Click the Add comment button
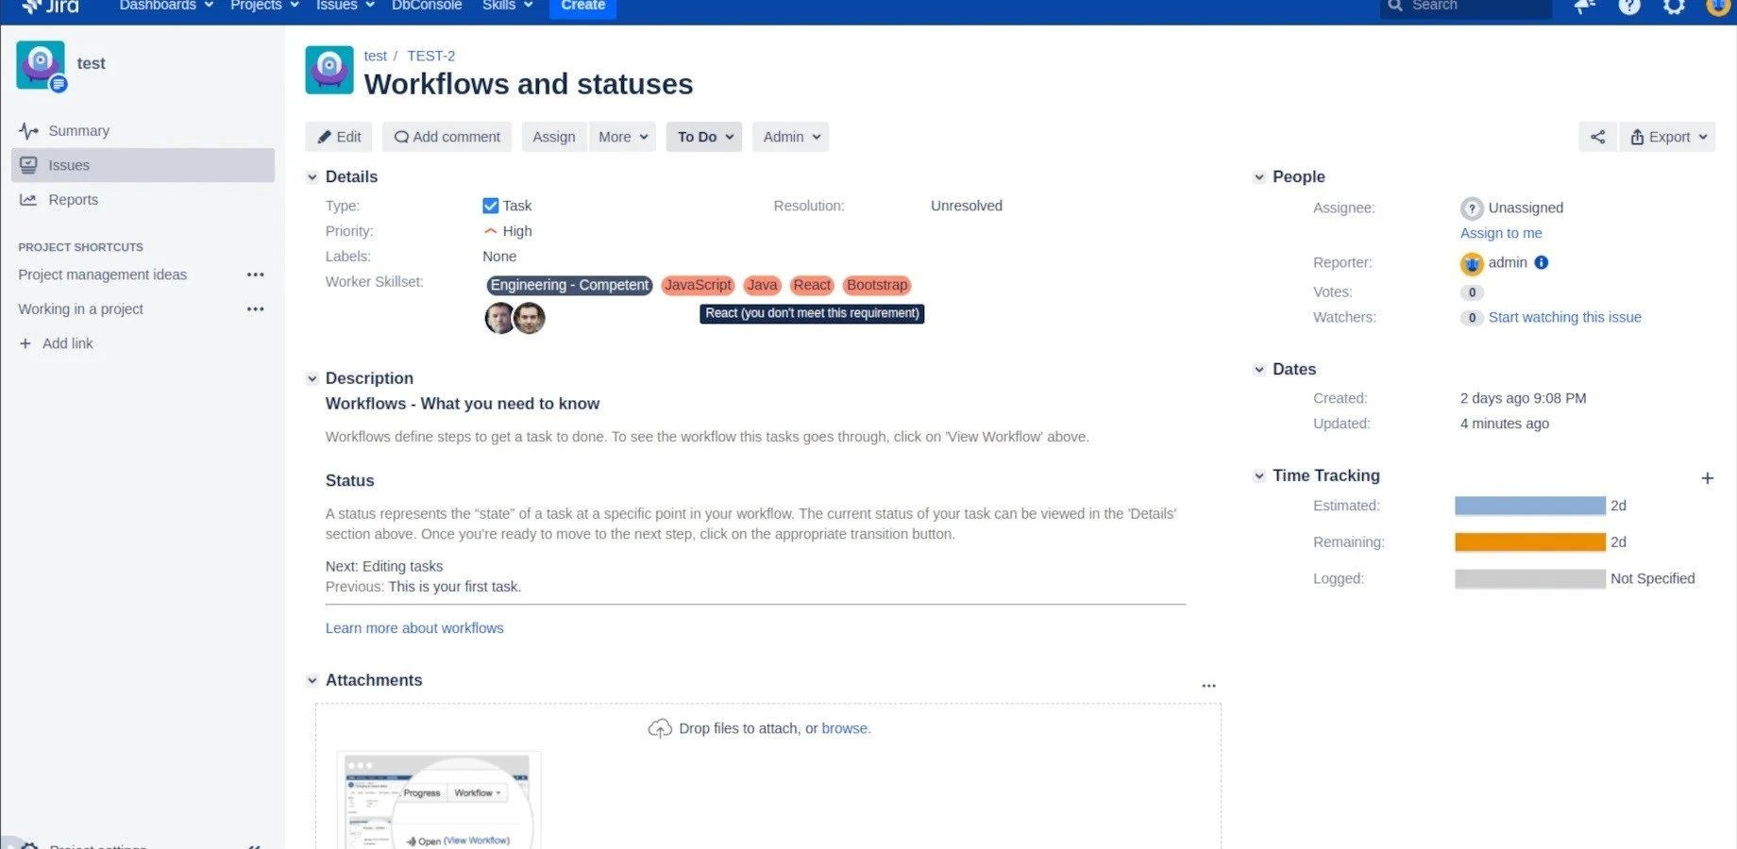Screen dimensions: 1737x849 coord(447,137)
